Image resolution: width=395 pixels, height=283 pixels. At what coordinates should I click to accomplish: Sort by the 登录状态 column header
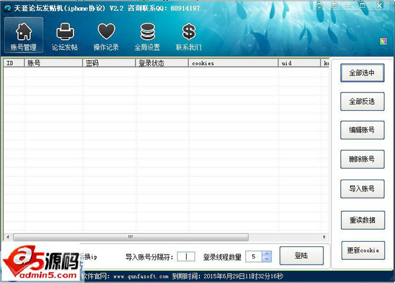pos(162,63)
